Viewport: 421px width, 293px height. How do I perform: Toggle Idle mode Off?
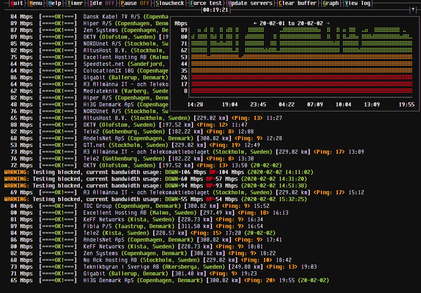102,3
